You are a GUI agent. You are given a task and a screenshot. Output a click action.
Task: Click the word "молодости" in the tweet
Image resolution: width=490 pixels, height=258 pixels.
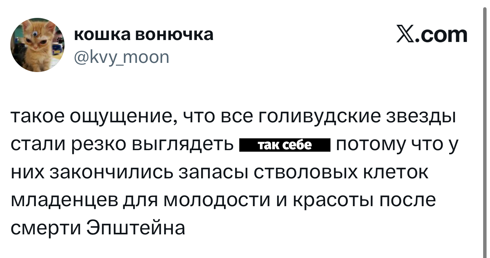216,200
